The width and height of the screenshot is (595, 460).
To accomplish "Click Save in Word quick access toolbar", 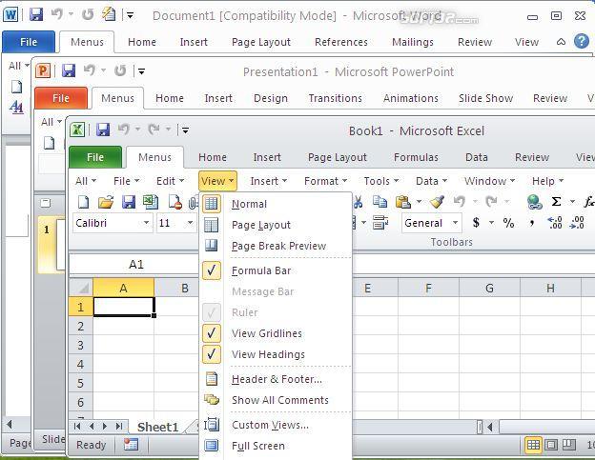I will (36, 15).
